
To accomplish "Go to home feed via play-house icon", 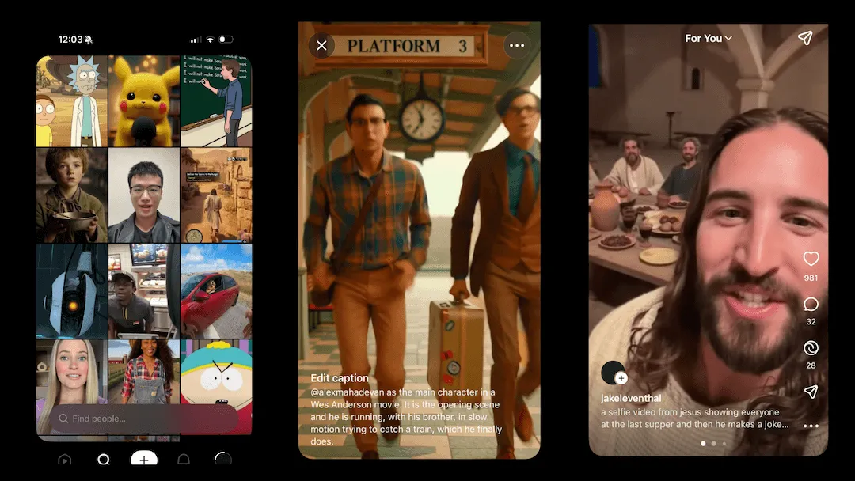I will coord(65,460).
